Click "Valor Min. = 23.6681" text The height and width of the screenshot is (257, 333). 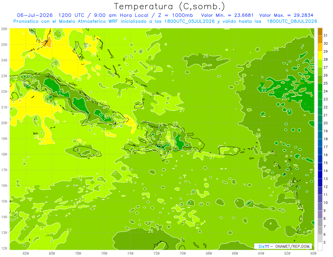(x=228, y=15)
